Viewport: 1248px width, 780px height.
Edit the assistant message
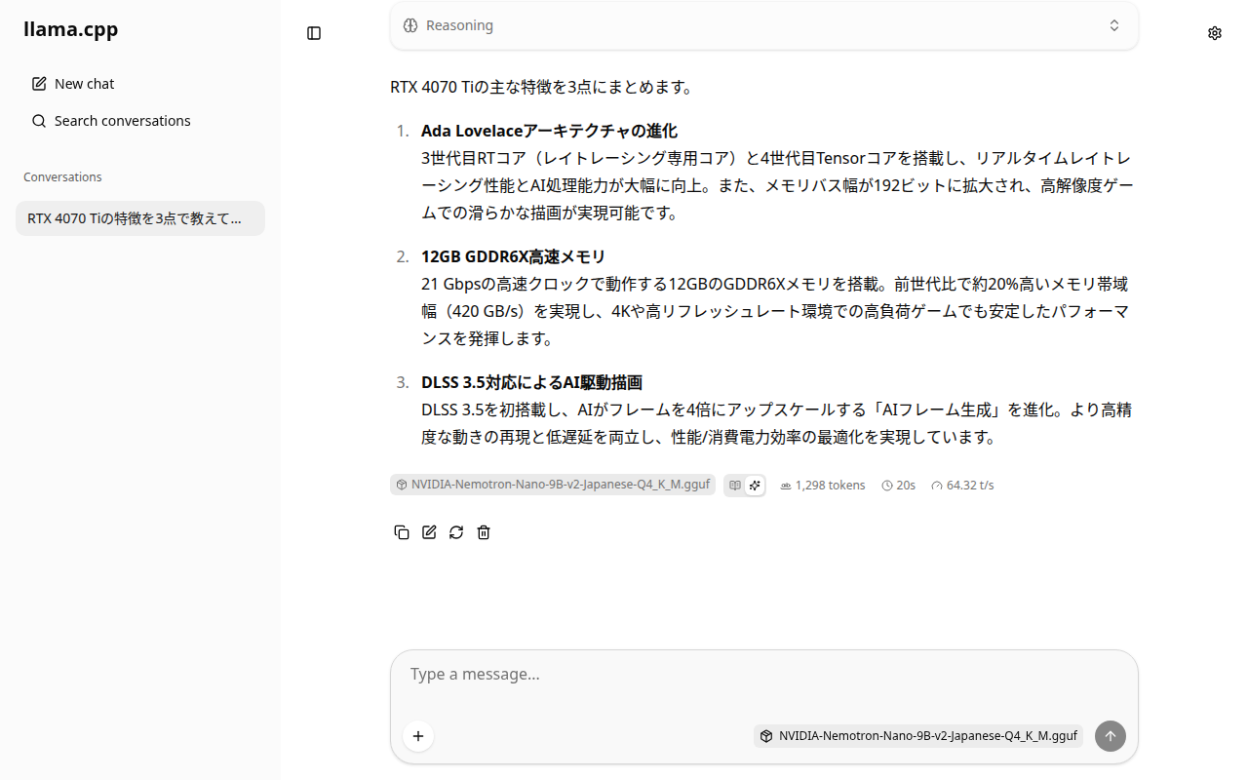click(x=429, y=532)
